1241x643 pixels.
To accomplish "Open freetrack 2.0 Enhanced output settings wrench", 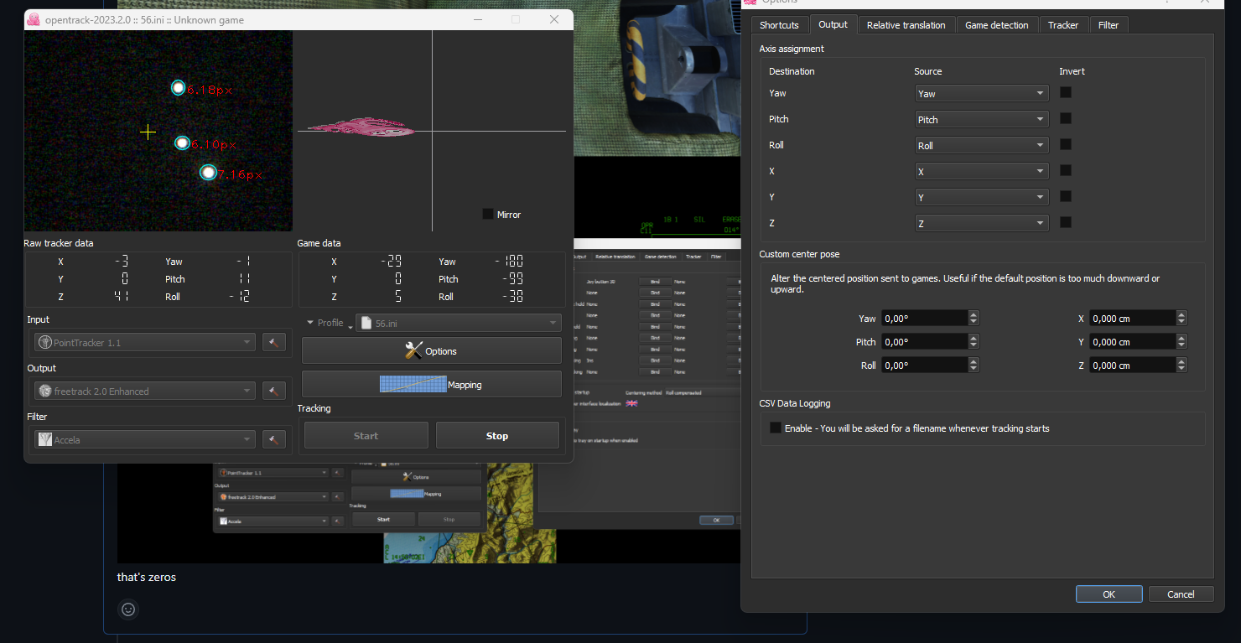I will (x=274, y=391).
